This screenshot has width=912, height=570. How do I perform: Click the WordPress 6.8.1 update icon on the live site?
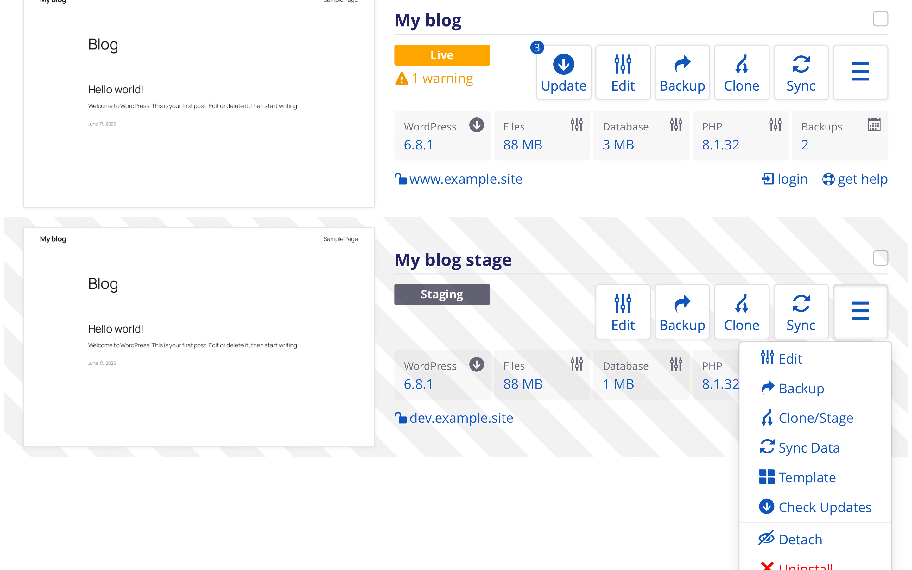[x=476, y=125]
